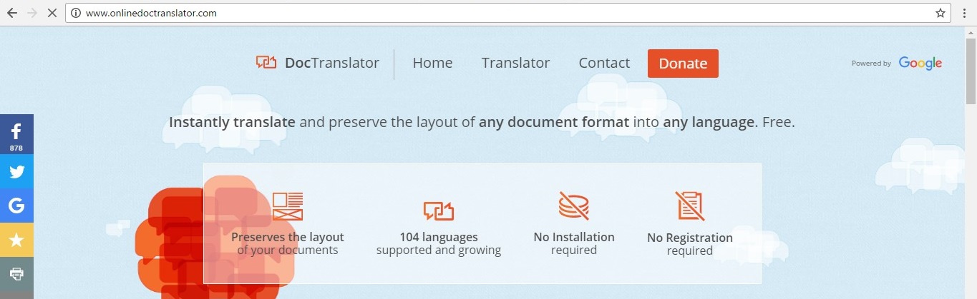Share on Facebook via sidebar icon
The image size is (977, 299).
tap(16, 134)
